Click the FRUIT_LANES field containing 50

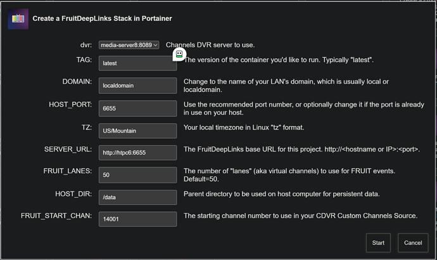[137, 175]
